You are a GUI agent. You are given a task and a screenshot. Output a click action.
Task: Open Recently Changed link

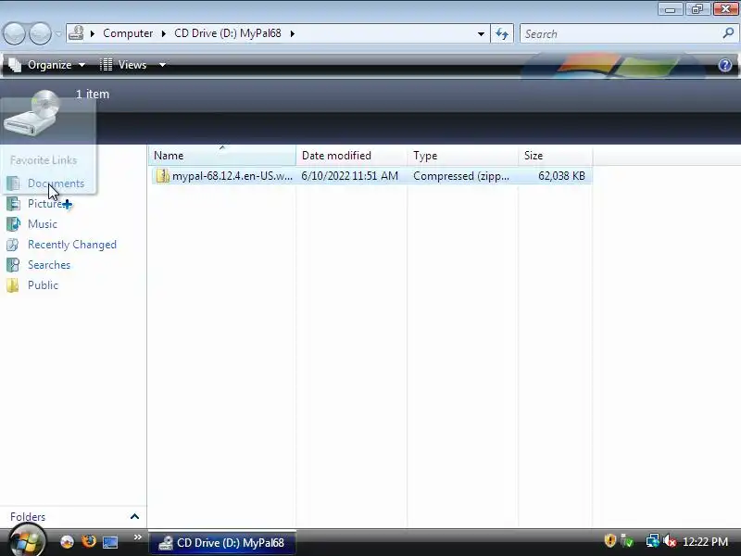tap(72, 245)
